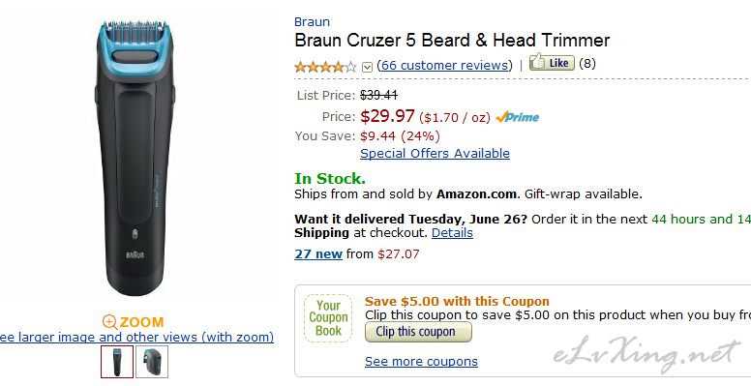
Task: Click the Braun Cruzer 5 product title
Action: pos(452,41)
